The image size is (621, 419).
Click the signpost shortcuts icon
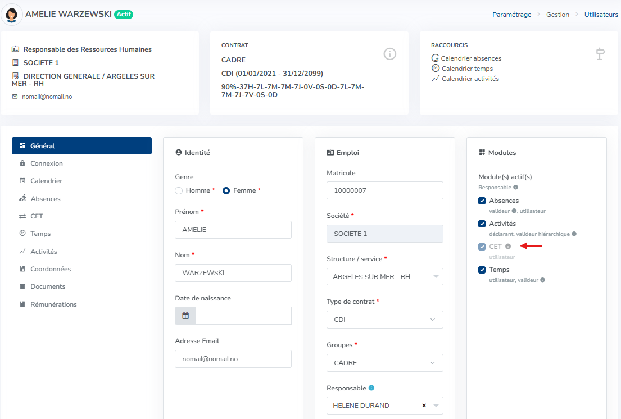click(x=600, y=54)
